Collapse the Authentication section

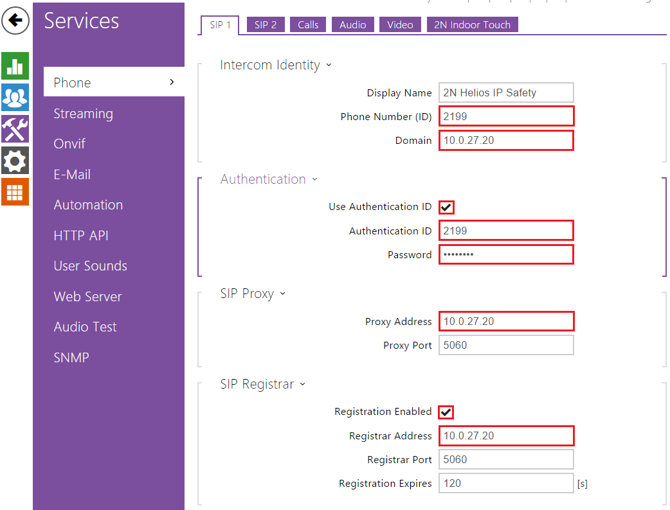(x=269, y=179)
